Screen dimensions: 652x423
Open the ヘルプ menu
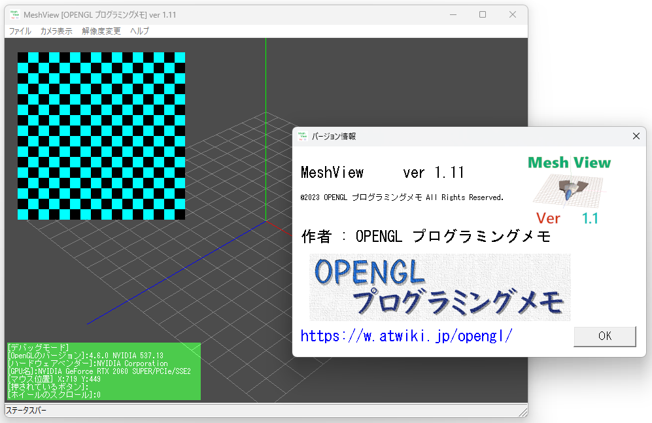139,31
